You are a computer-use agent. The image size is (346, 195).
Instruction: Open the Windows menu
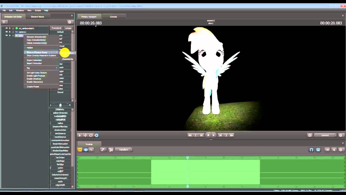tap(20, 11)
